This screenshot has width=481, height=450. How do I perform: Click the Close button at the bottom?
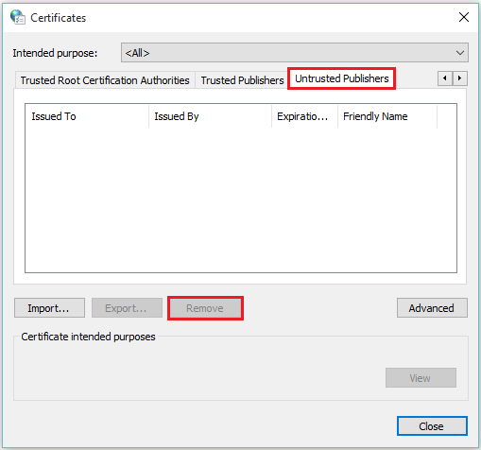tap(432, 426)
